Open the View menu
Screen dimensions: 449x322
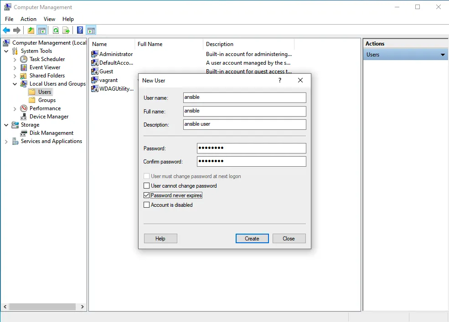pyautogui.click(x=49, y=19)
